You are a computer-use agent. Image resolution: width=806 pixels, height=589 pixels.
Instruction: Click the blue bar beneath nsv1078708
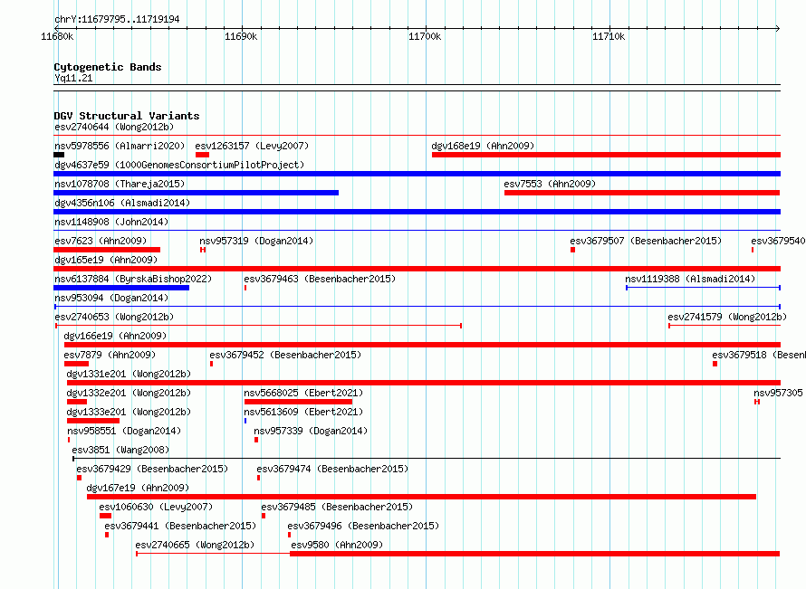[196, 193]
